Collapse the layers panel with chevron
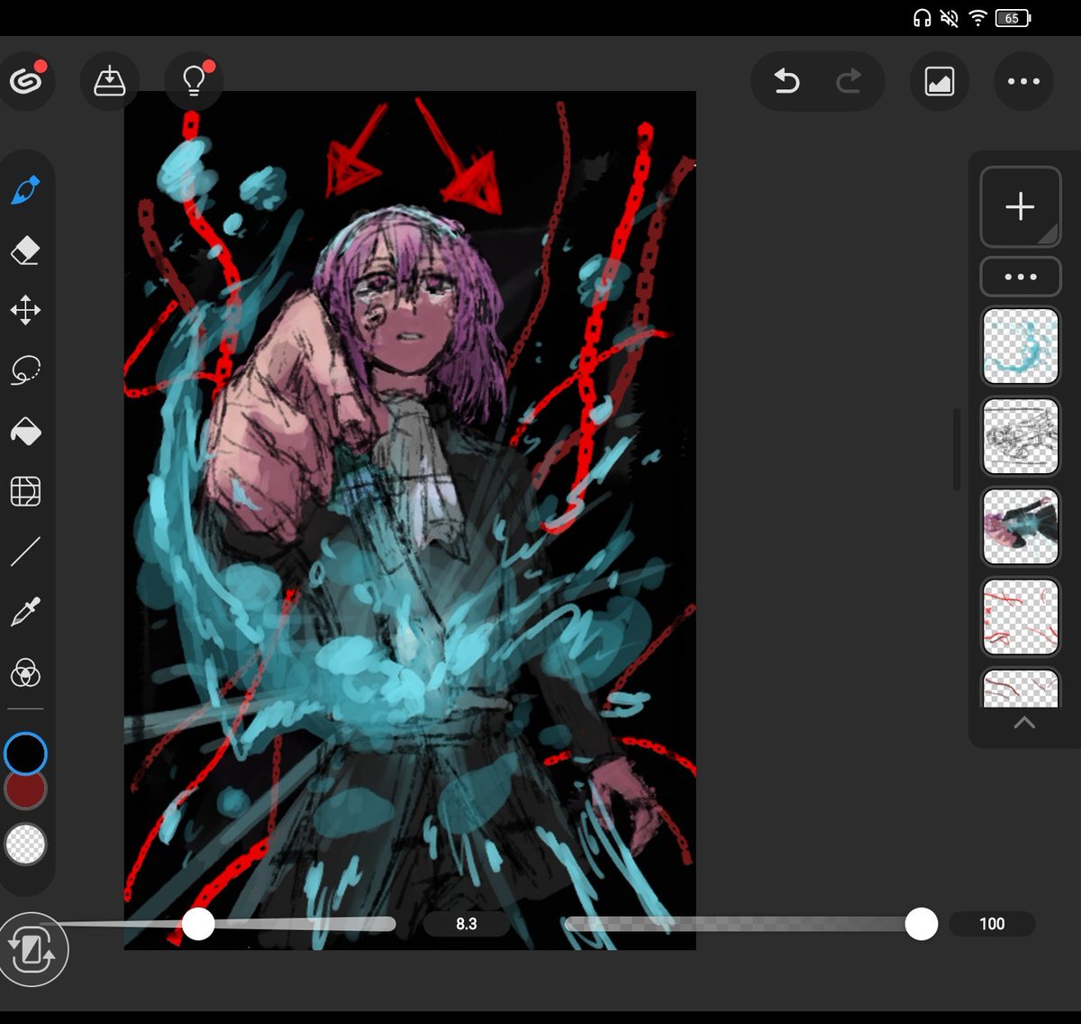Screen dimensions: 1081x1024 click(x=1024, y=723)
